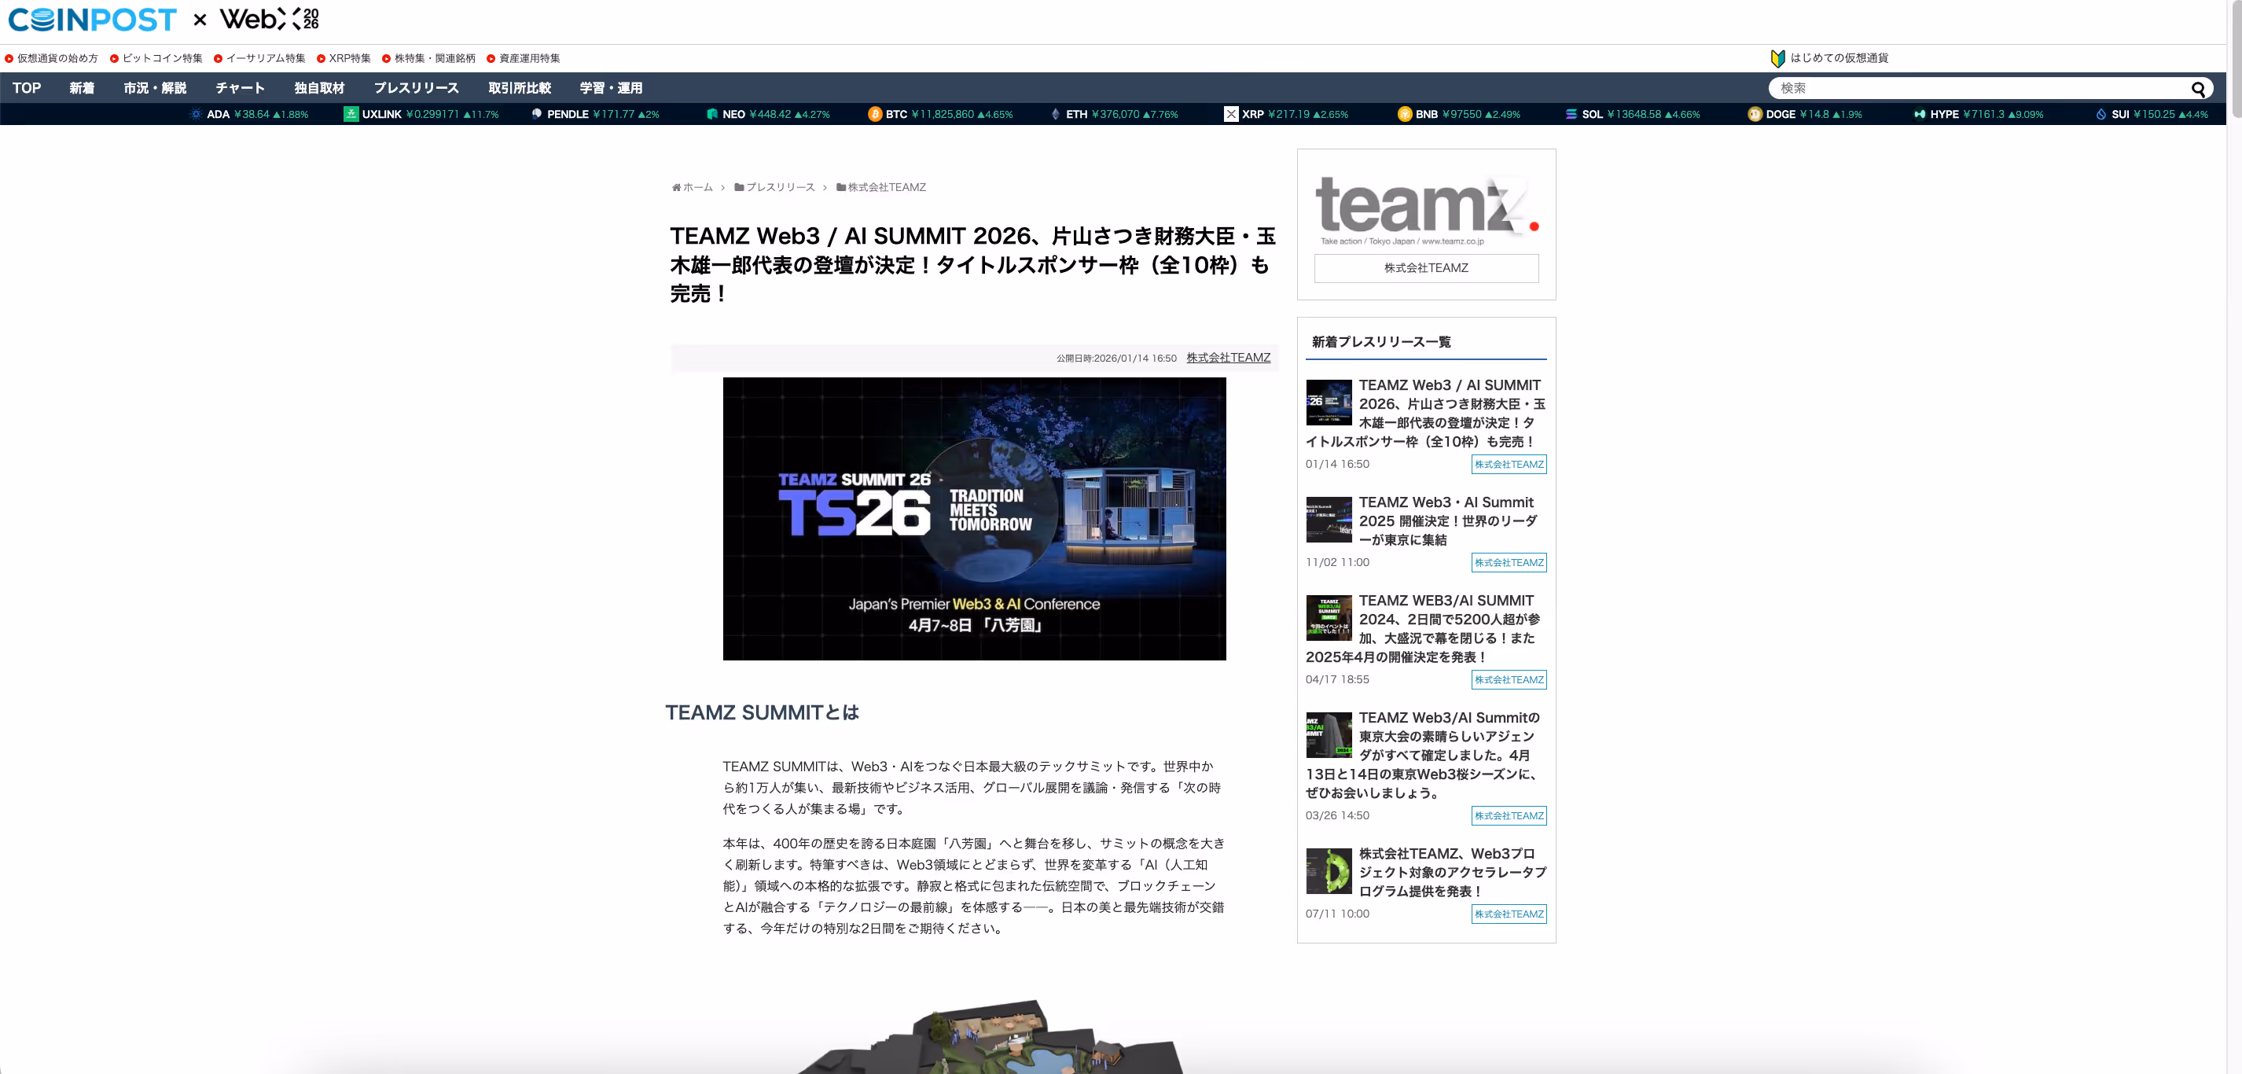Click the NEO coin icon in ticker
Screen dimensions: 2242x1074
712,114
